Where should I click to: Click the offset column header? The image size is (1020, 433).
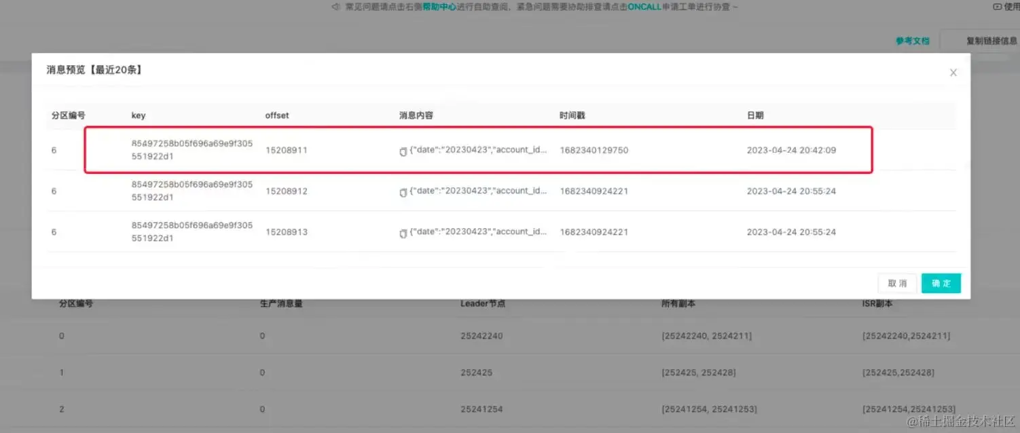click(277, 115)
